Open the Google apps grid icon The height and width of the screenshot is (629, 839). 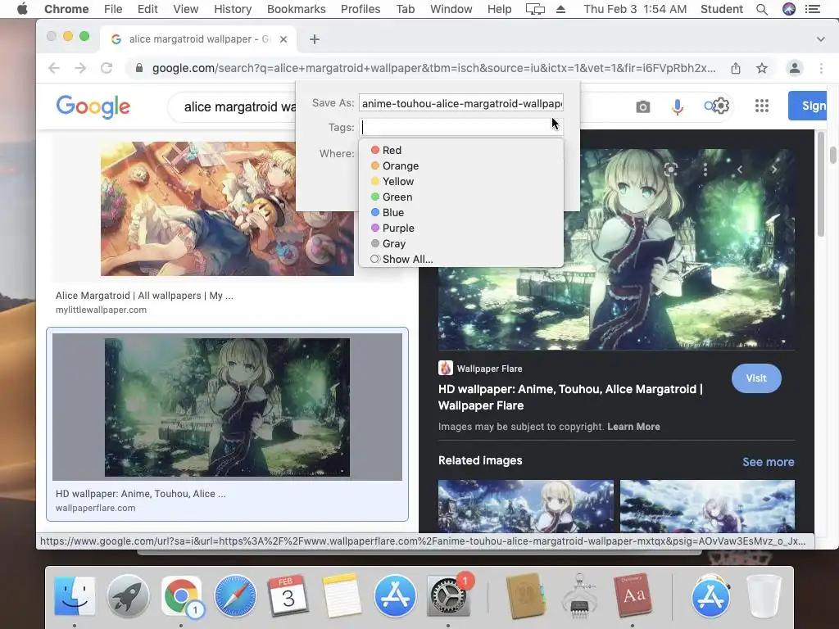coord(762,106)
